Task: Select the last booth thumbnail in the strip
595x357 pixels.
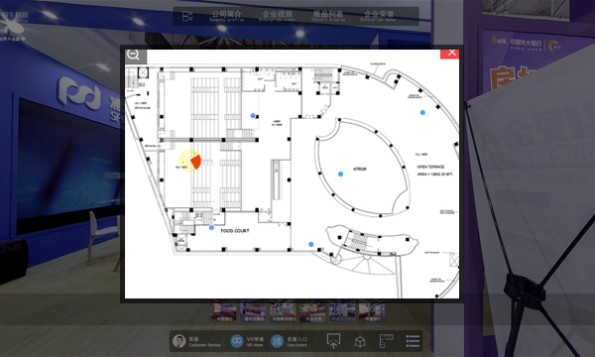Action: (x=372, y=311)
